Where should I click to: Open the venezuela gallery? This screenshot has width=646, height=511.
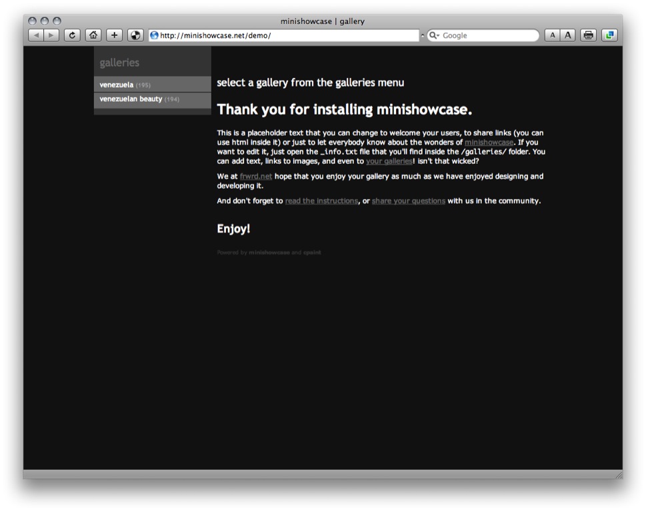[x=153, y=85]
